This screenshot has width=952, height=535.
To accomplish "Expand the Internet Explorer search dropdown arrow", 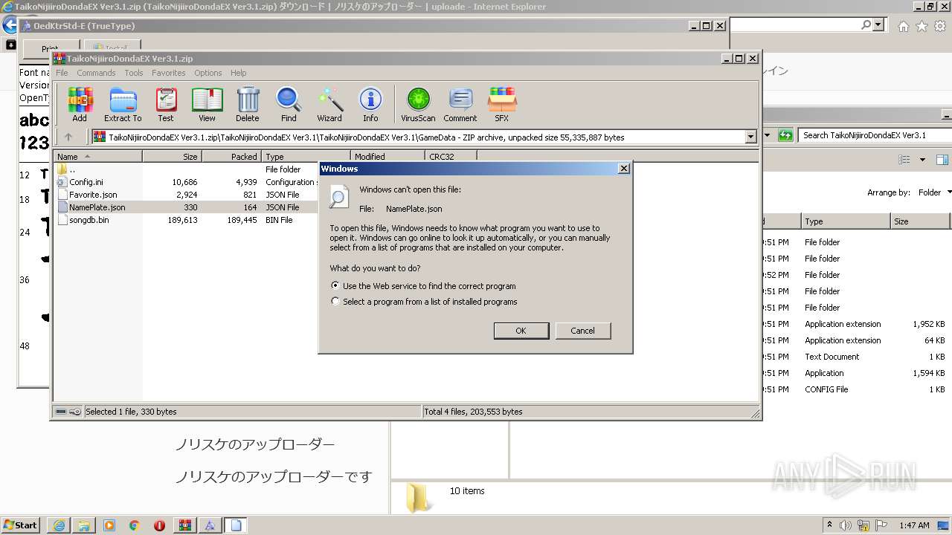I will [878, 25].
